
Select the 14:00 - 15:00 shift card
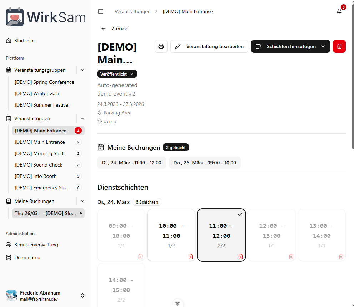[121, 285]
